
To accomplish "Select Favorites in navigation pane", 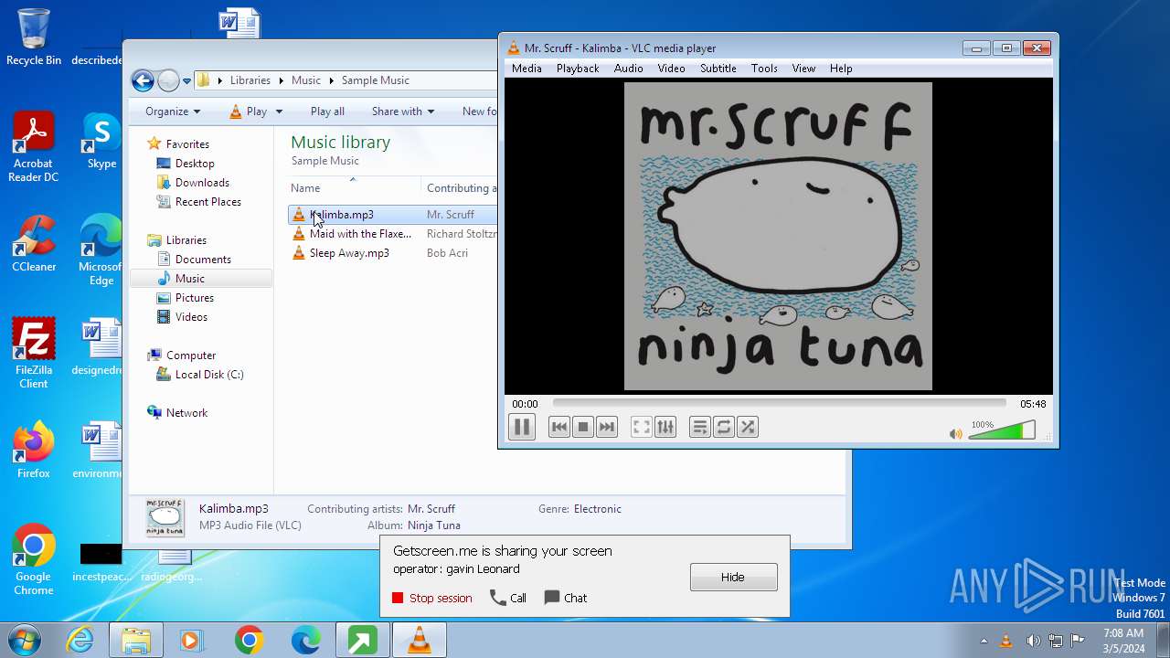I will [x=187, y=144].
